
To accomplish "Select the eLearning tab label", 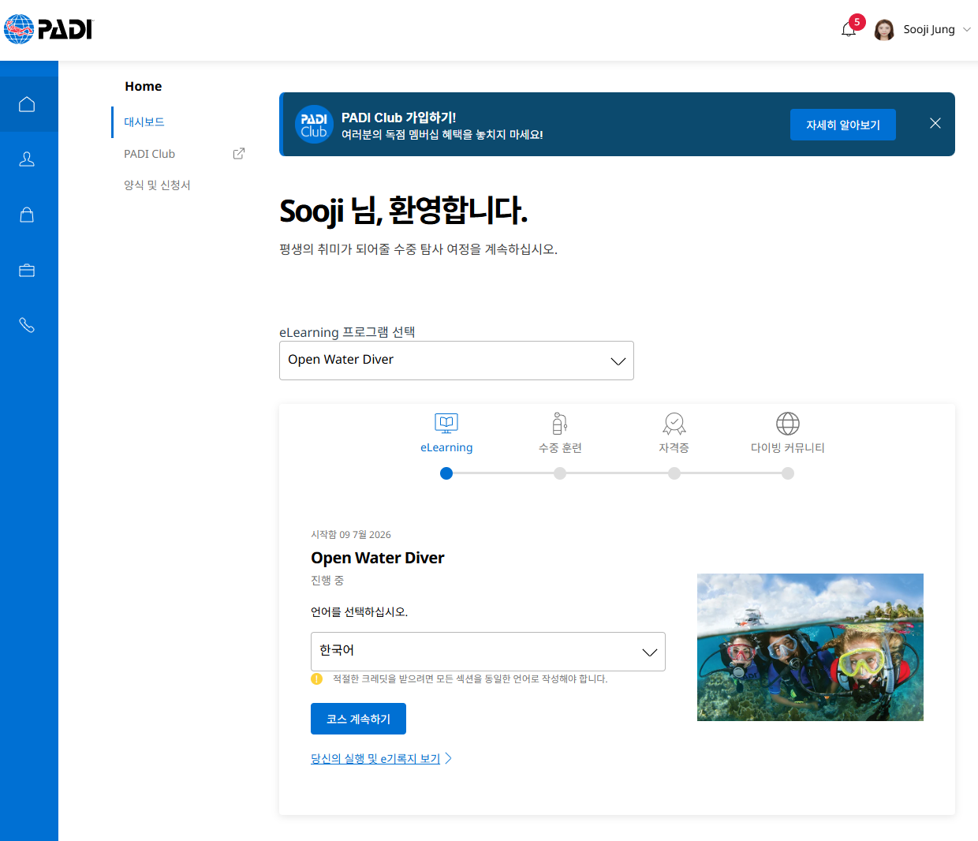I will pos(446,447).
